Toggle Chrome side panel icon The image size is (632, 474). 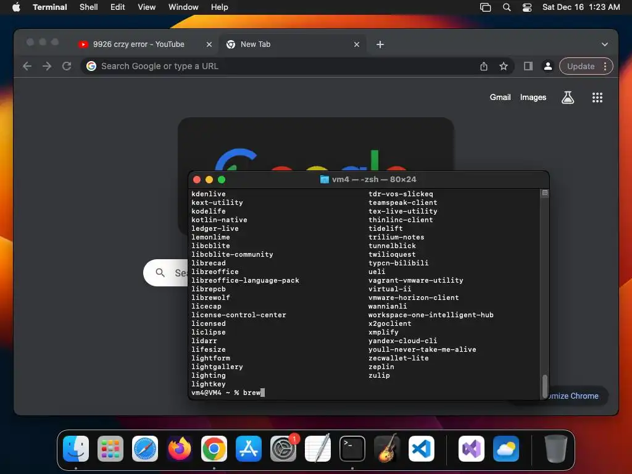click(528, 66)
